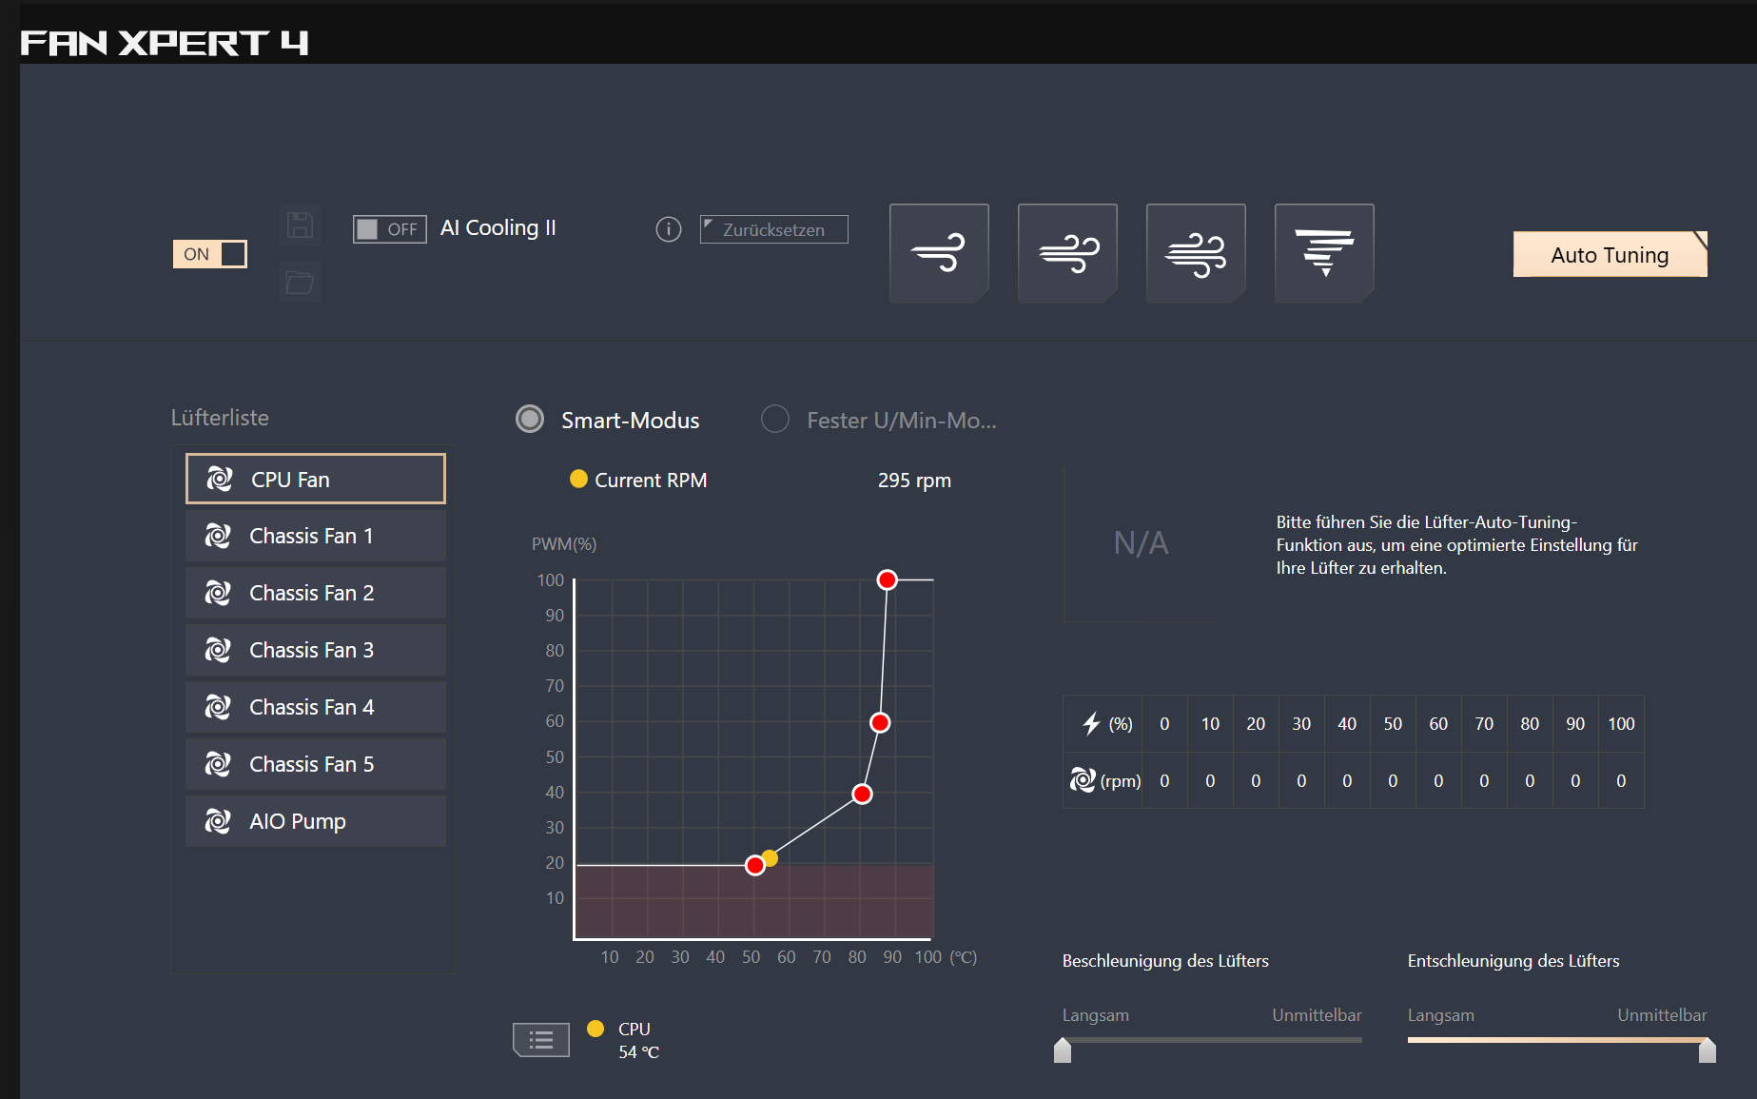Click the rpm fan icon in table
This screenshot has width=1757, height=1099.
(x=1083, y=780)
